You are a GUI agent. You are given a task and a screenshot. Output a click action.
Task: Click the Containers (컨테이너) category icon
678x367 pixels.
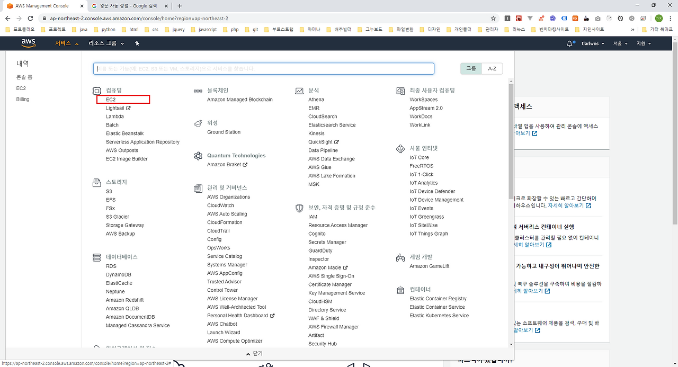[400, 290]
